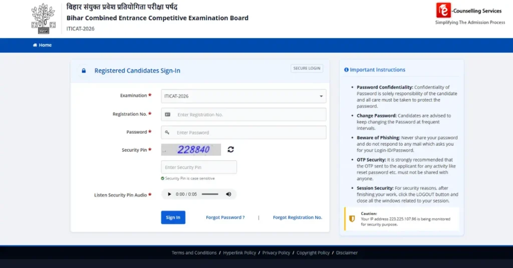Mute the security pin audio volume
Viewport: 513px width, 268px height.
(x=228, y=194)
